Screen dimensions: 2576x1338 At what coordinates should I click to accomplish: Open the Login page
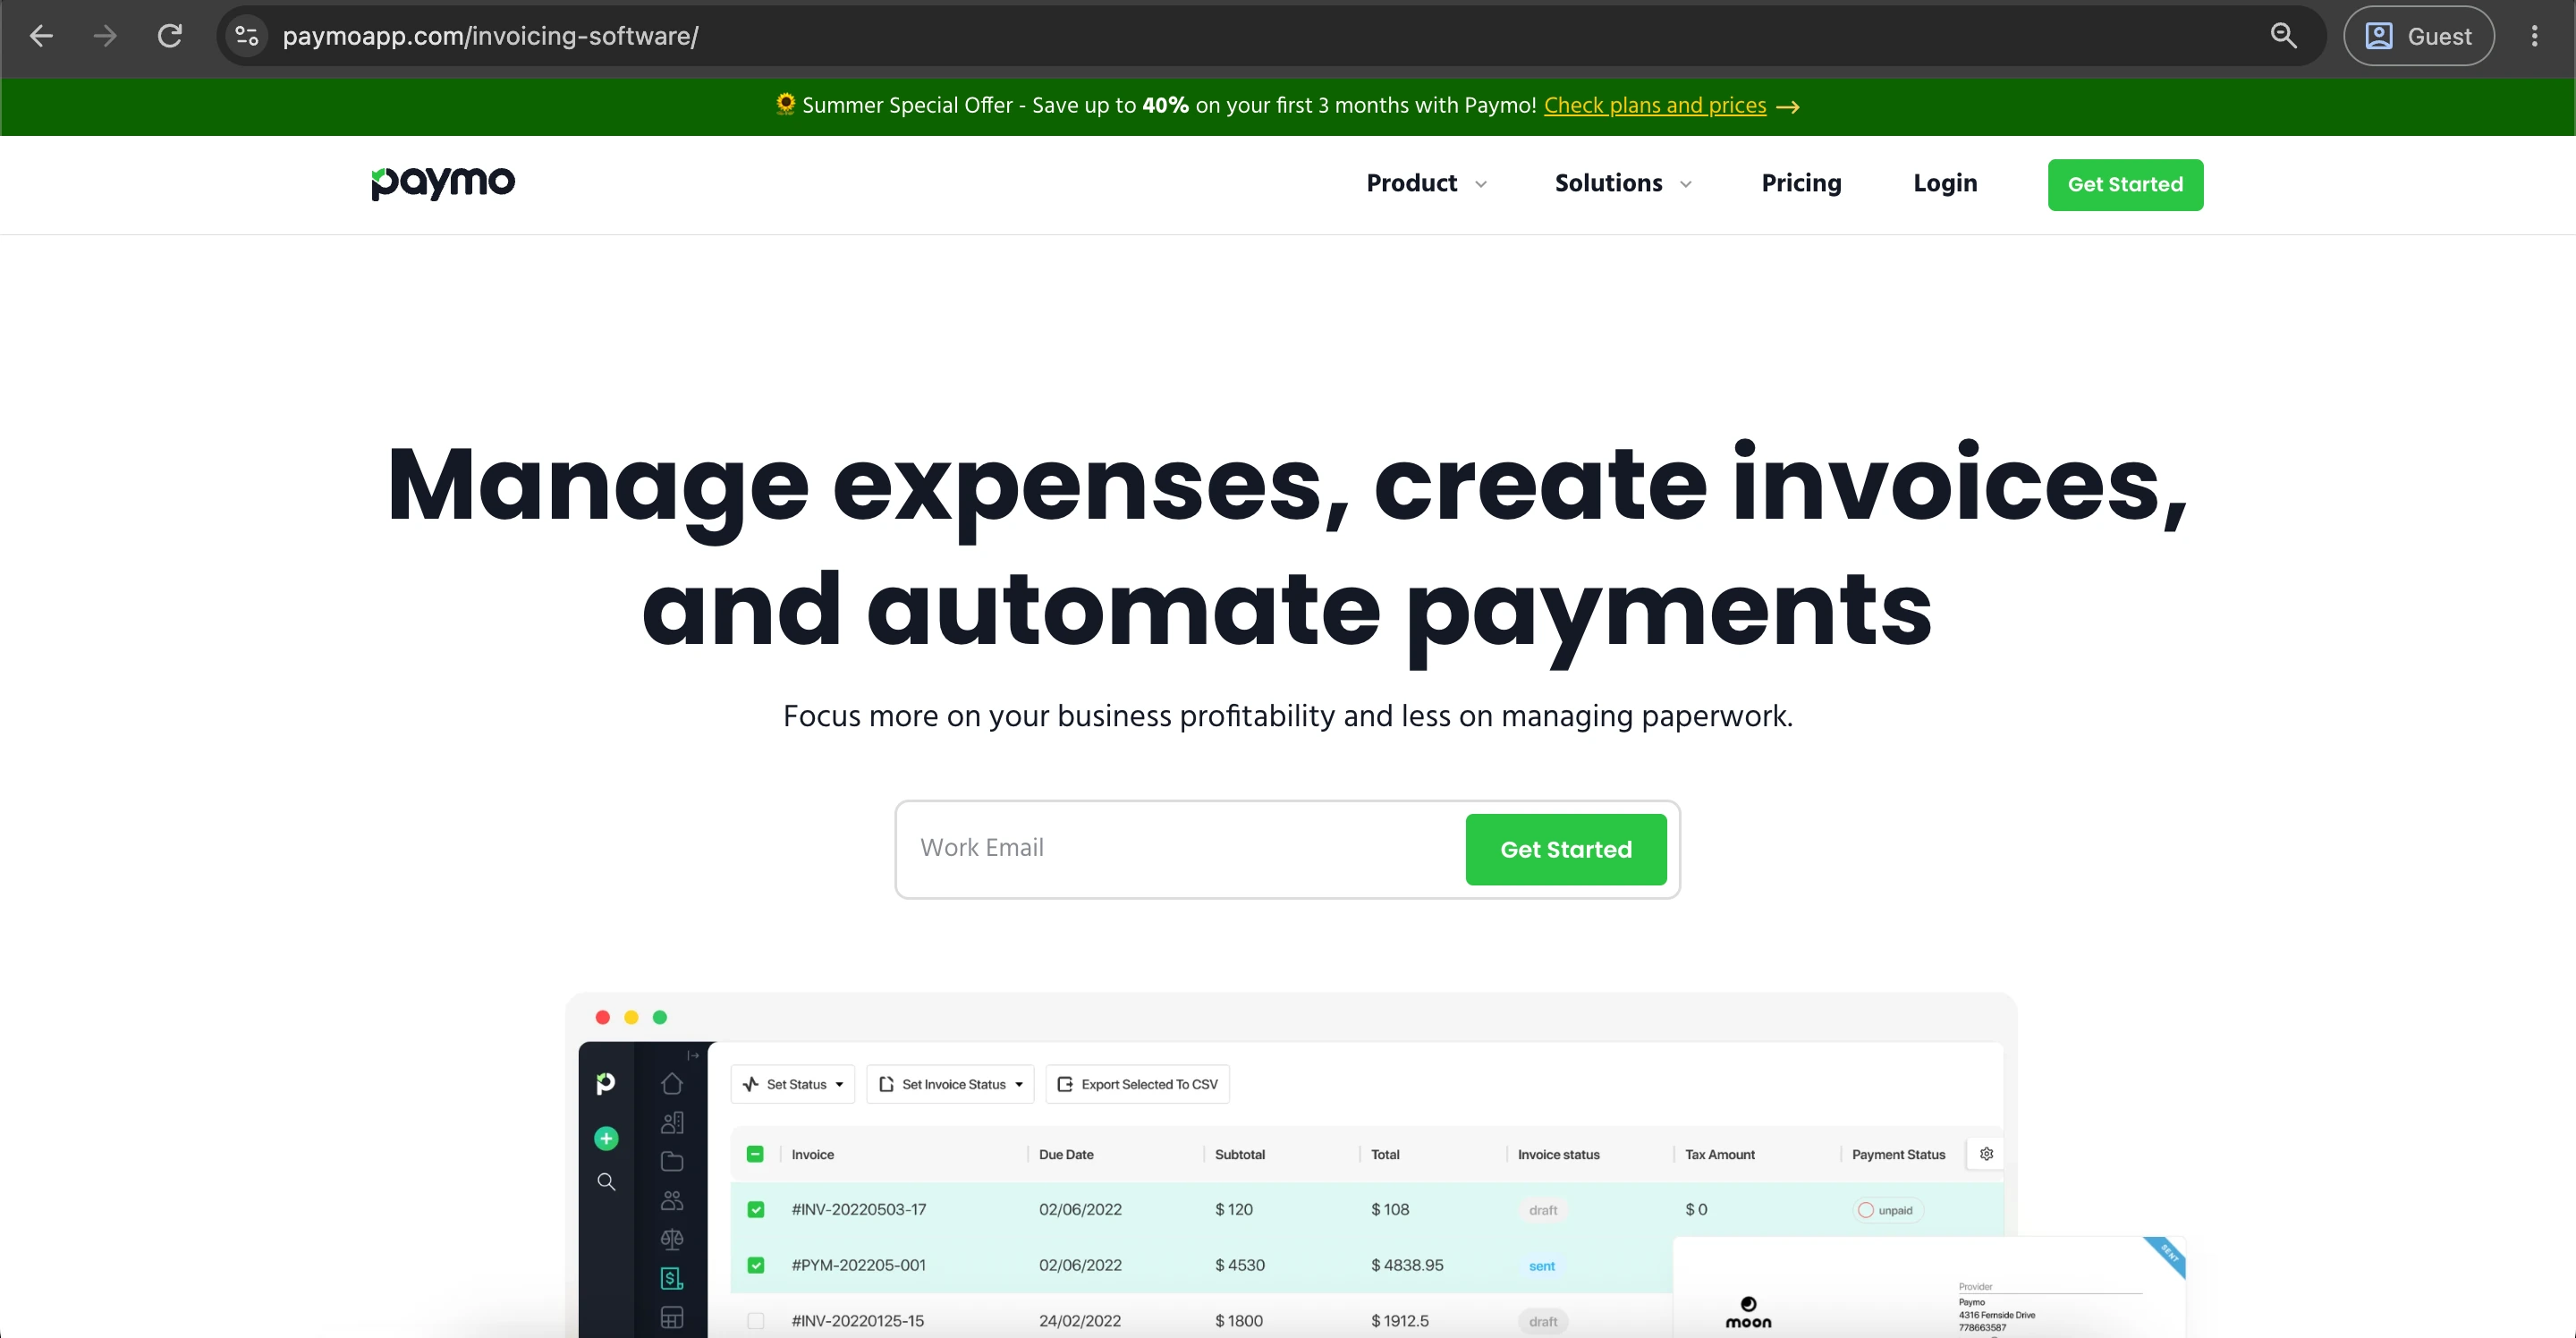tap(1945, 183)
